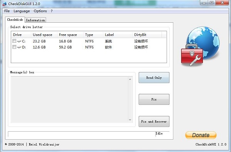
Task: Open the Language menu
Action: tap(22, 11)
